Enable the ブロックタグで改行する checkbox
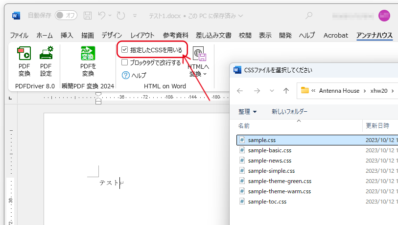The image size is (398, 225). 124,62
